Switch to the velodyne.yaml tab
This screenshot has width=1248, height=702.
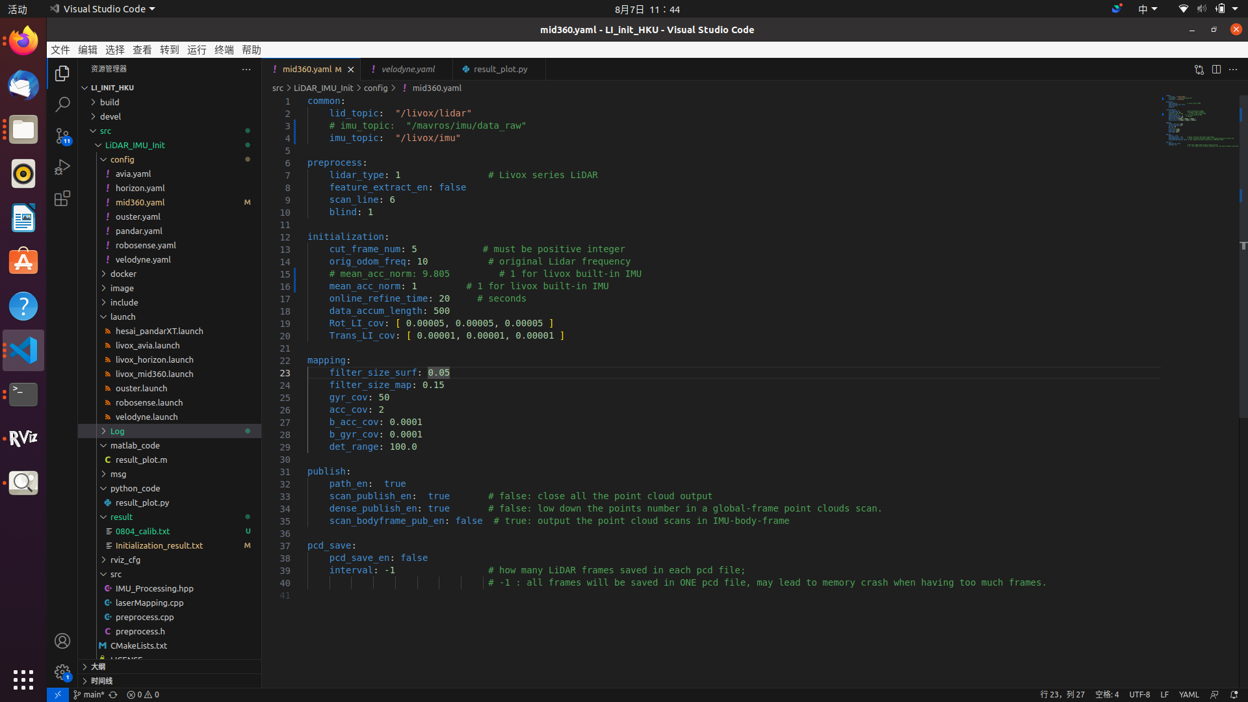click(x=408, y=69)
